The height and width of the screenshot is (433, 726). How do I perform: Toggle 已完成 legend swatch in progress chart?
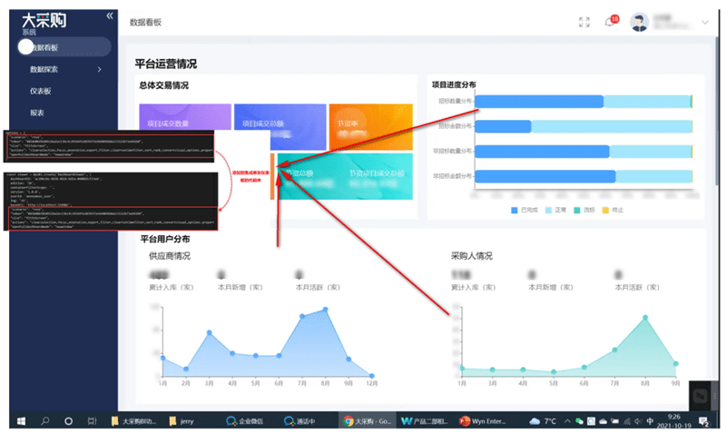pyautogui.click(x=514, y=211)
